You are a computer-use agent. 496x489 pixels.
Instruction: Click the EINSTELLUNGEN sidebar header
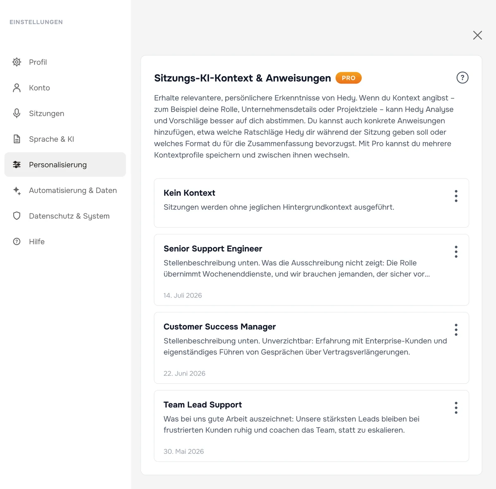tap(36, 22)
